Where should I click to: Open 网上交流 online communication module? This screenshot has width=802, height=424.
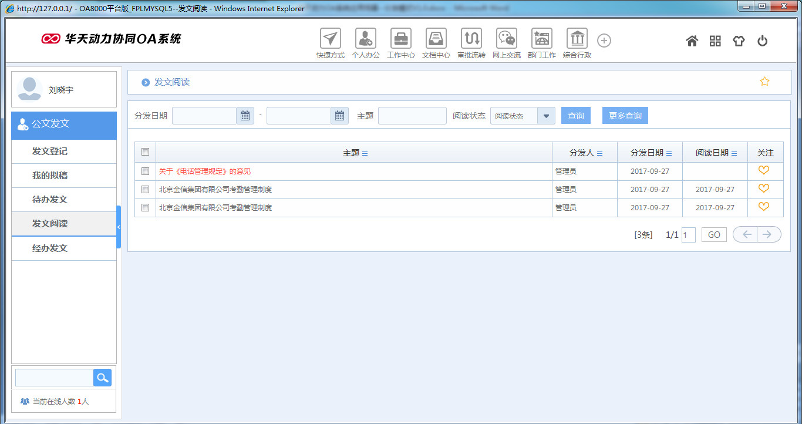(x=506, y=40)
